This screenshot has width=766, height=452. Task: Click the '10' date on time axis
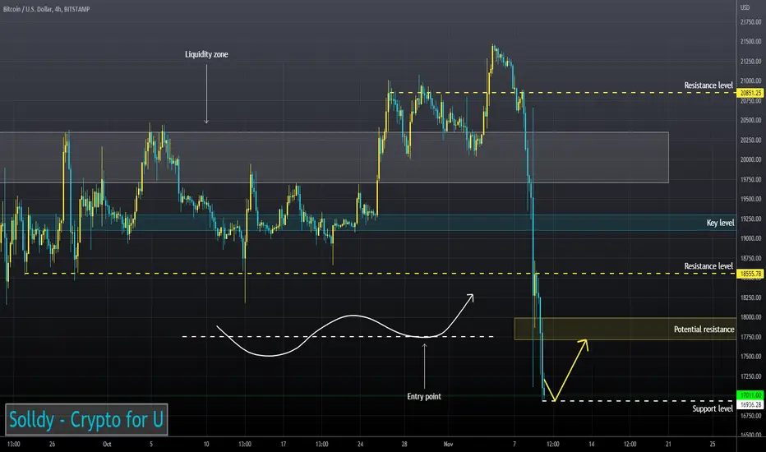click(206, 444)
